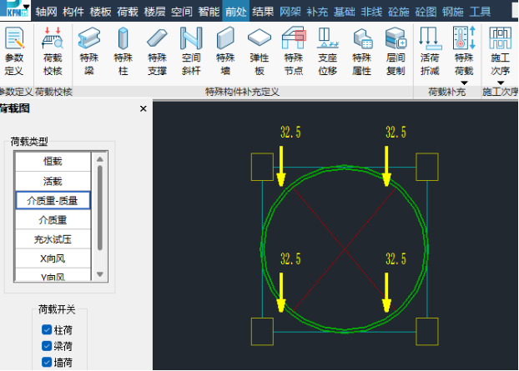Select 充水试压 in the load type list
Viewport: 519px width, 371px height.
click(x=53, y=240)
